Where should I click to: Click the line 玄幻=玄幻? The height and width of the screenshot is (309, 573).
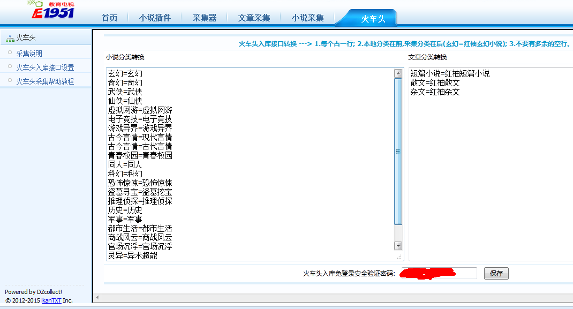click(125, 73)
